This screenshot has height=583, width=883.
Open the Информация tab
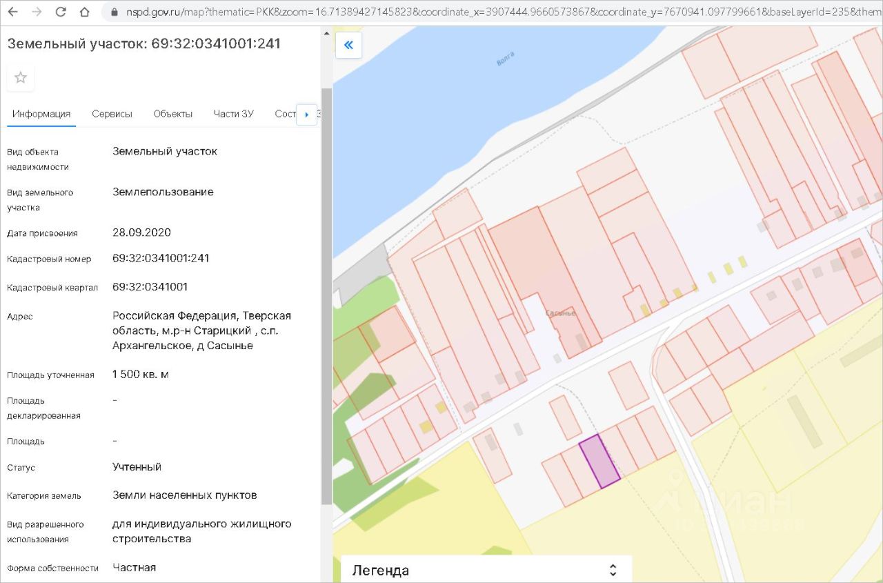point(41,114)
